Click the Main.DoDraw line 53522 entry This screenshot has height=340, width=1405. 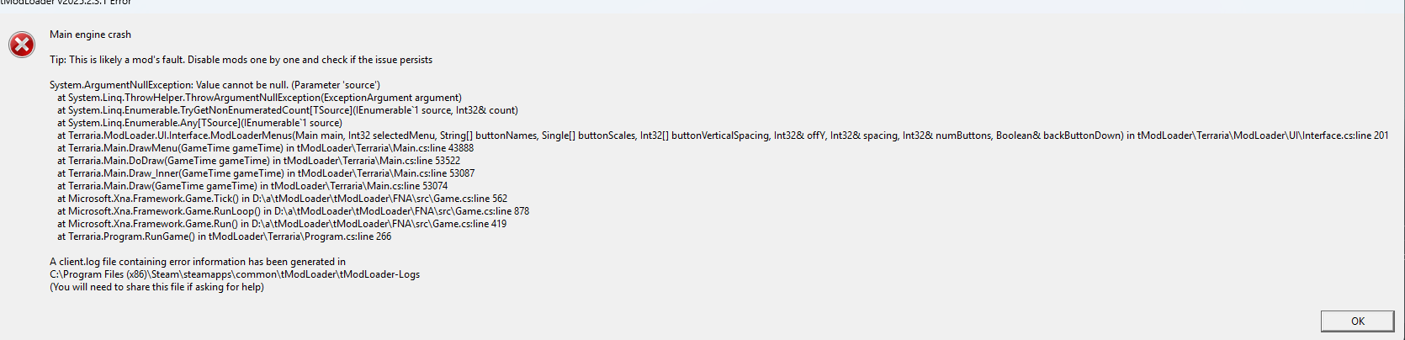click(258, 161)
